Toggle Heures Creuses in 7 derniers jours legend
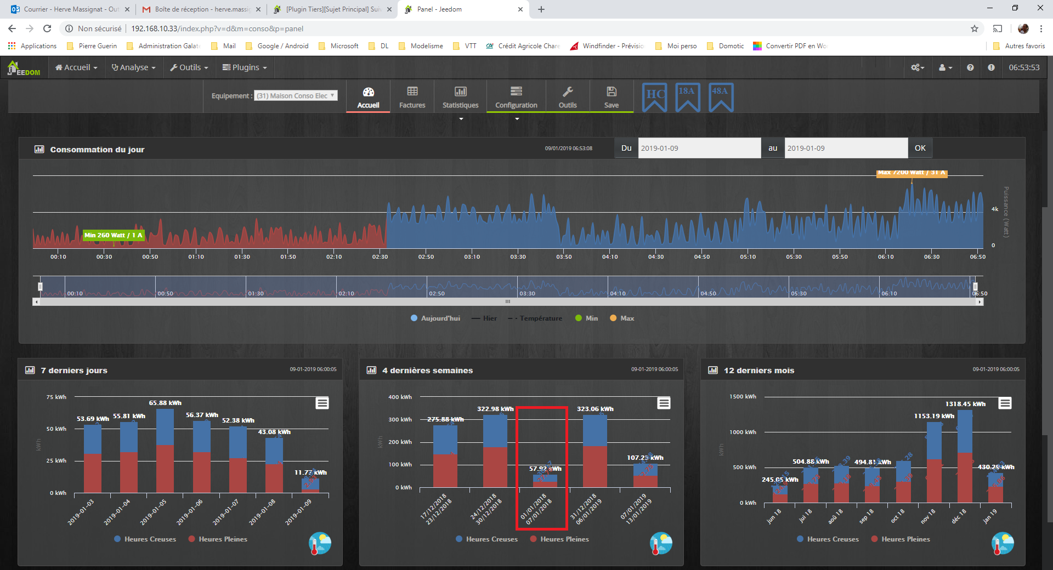The width and height of the screenshot is (1053, 570). pyautogui.click(x=145, y=539)
